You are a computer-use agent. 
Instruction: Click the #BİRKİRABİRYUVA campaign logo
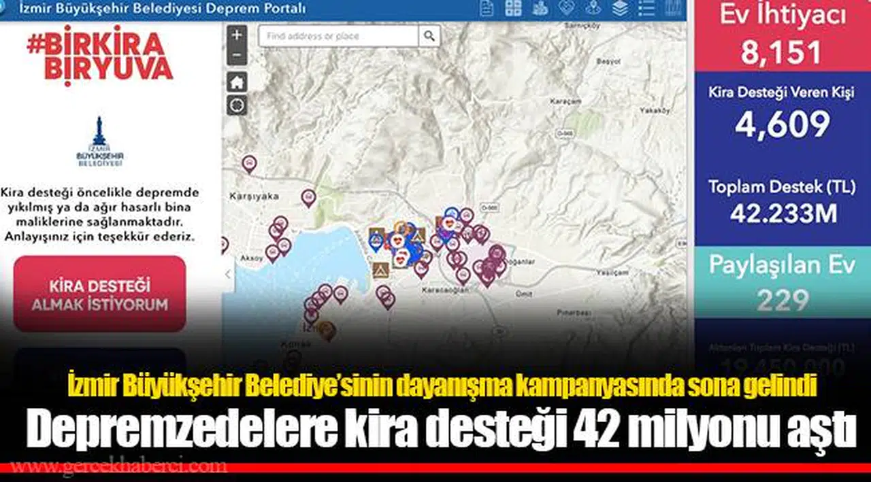(x=99, y=56)
